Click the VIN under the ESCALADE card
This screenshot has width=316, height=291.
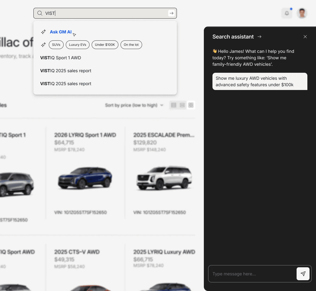click(159, 212)
